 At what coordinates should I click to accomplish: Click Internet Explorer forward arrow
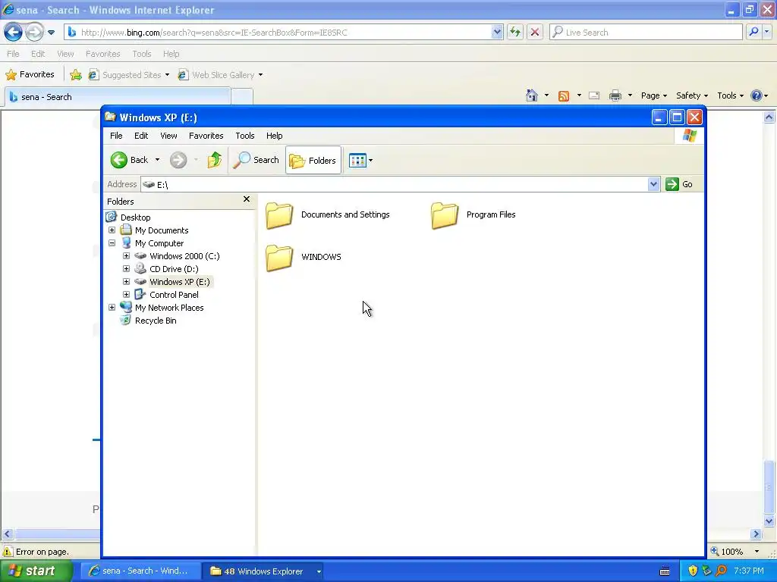click(x=34, y=32)
